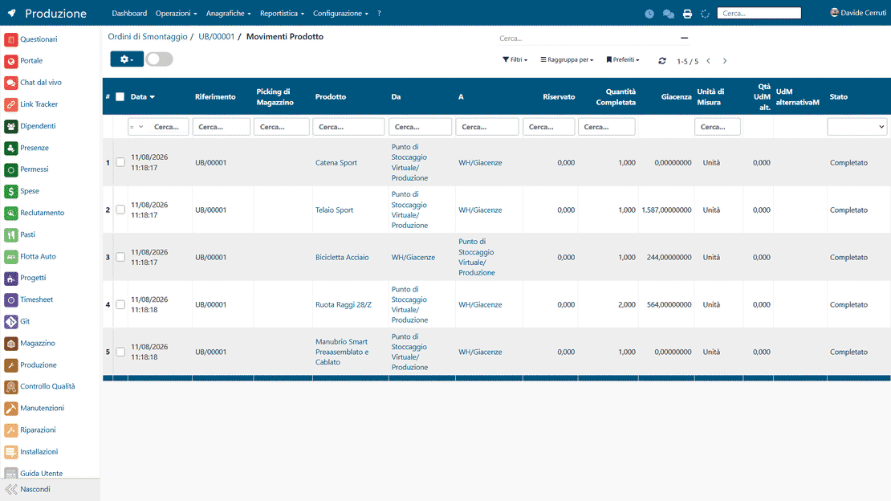Tick checkbox for Telaio Sport row
Image resolution: width=891 pixels, height=501 pixels.
120,210
